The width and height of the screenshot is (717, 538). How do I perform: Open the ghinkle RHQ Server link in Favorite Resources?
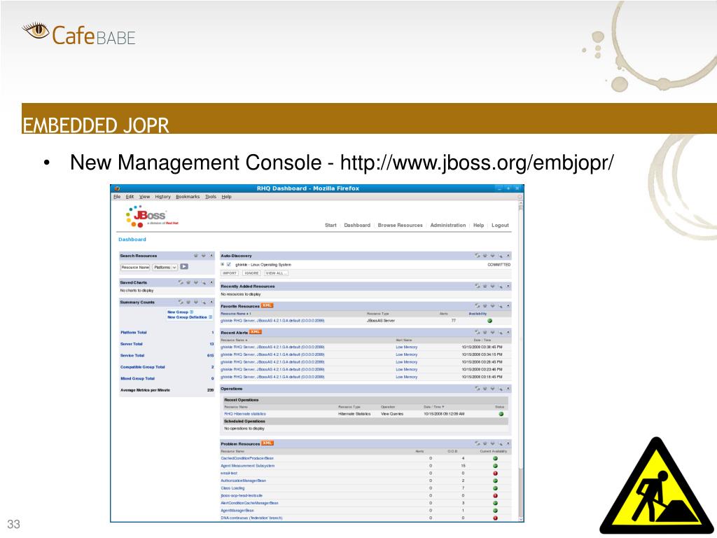[272, 321]
